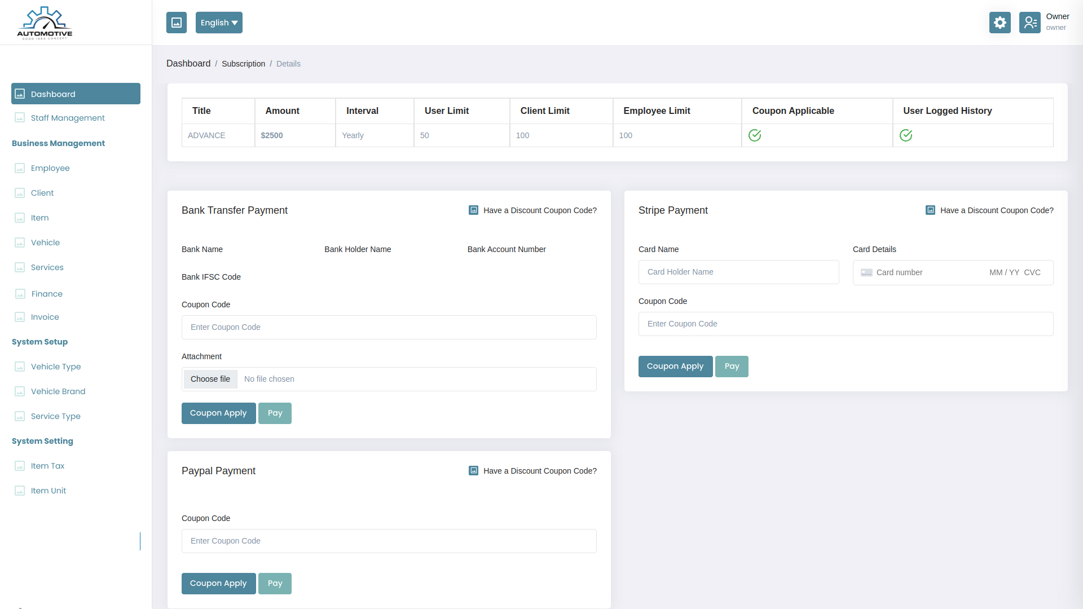Click the Yearly interval cell
This screenshot has height=609, width=1083.
[x=375, y=135]
